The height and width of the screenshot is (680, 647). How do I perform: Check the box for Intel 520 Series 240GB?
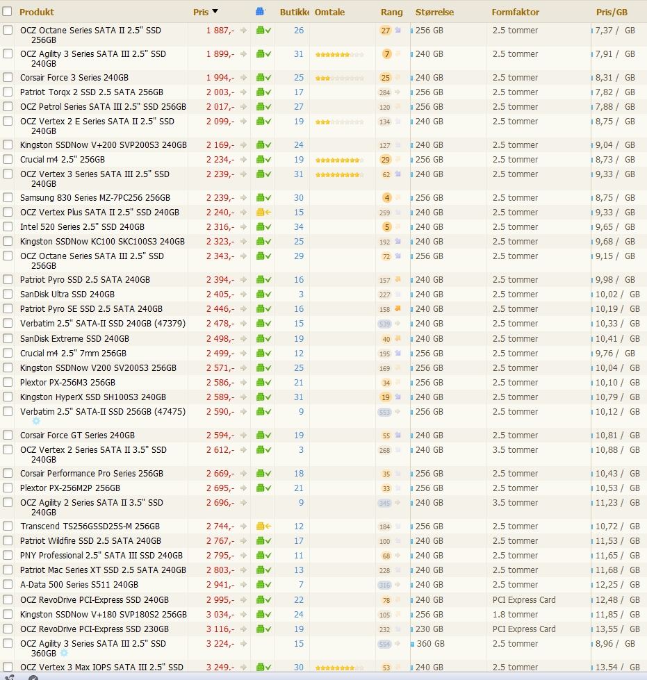click(8, 226)
